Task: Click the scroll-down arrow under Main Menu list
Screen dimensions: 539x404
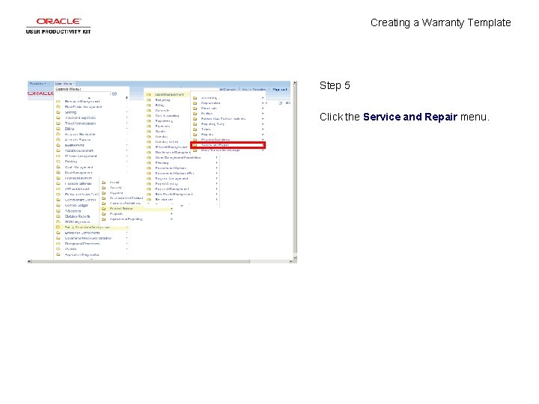Action: [92, 259]
